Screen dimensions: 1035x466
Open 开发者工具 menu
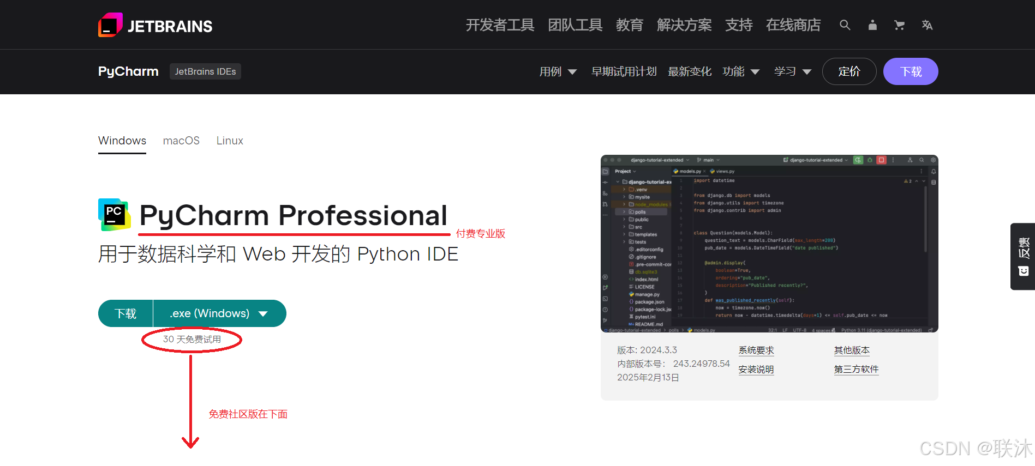(500, 25)
